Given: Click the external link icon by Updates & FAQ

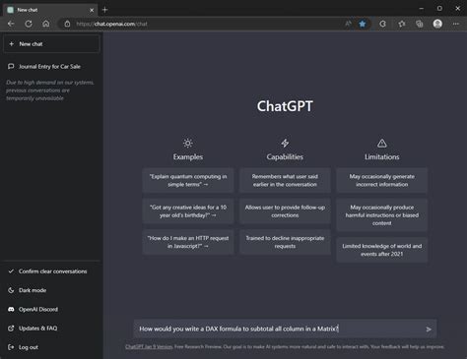Looking at the screenshot, I should click(11, 329).
